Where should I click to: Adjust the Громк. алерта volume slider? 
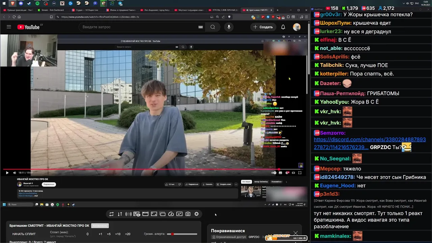click(x=182, y=234)
